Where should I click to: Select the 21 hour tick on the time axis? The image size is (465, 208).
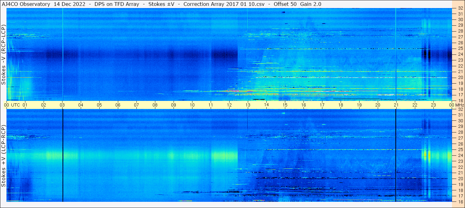[396, 105]
